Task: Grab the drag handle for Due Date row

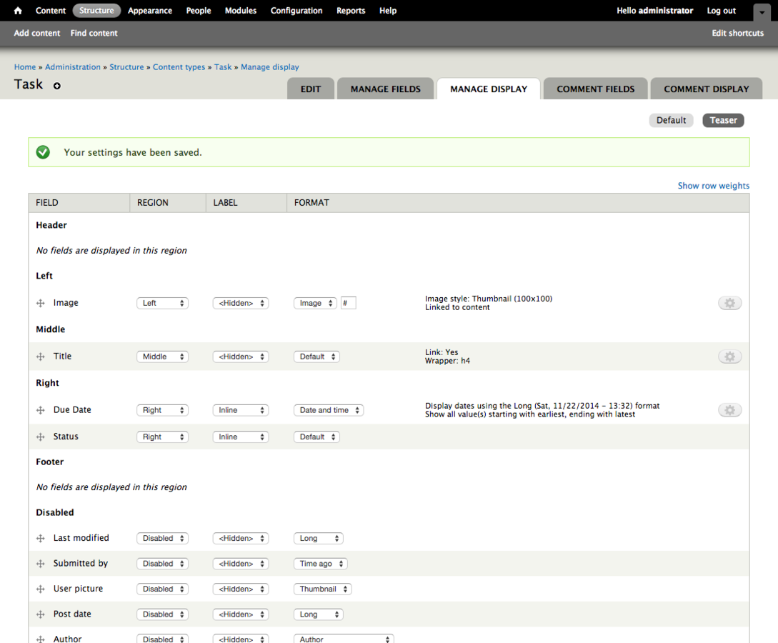Action: click(41, 410)
